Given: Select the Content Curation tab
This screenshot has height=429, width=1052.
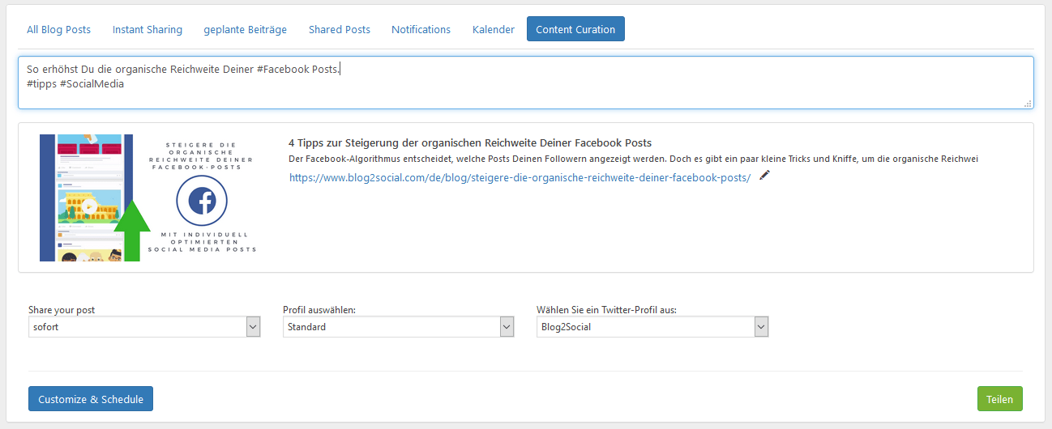Looking at the screenshot, I should [x=575, y=29].
